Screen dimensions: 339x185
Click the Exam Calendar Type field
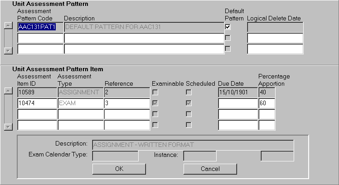pyautogui.click(x=115, y=156)
